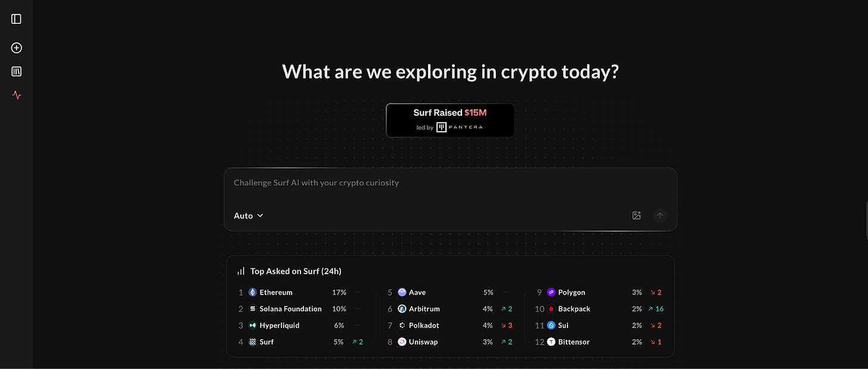The width and height of the screenshot is (868, 369).
Task: Toggle the sidebar panel icon
Action: click(16, 18)
